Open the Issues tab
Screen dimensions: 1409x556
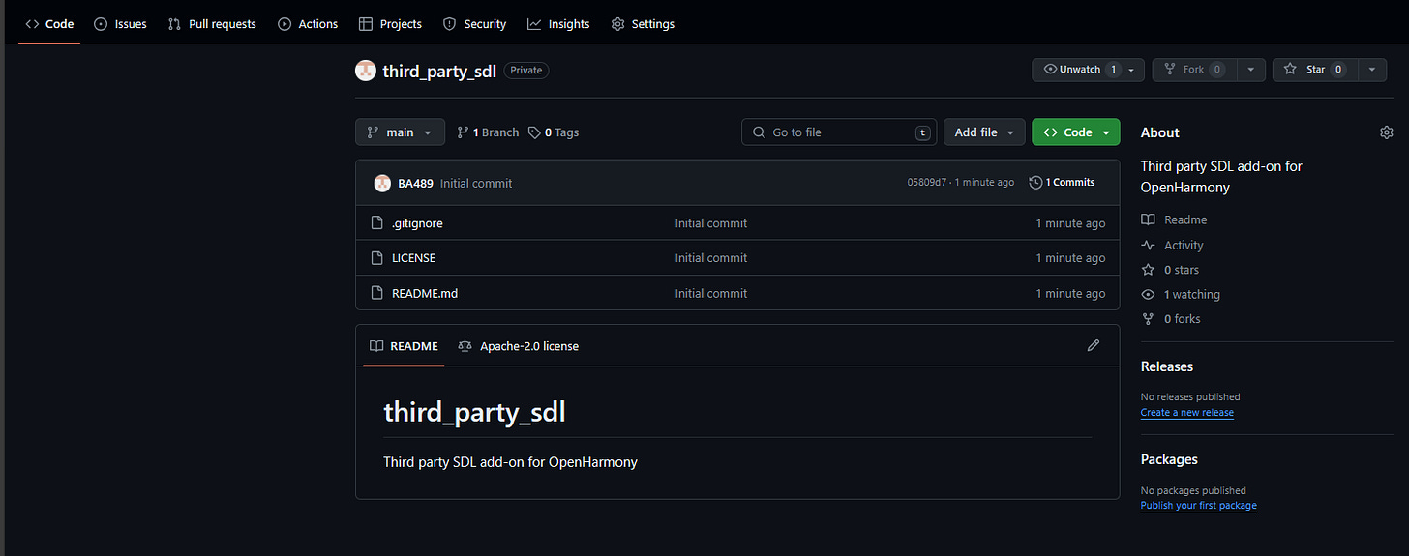tap(120, 24)
